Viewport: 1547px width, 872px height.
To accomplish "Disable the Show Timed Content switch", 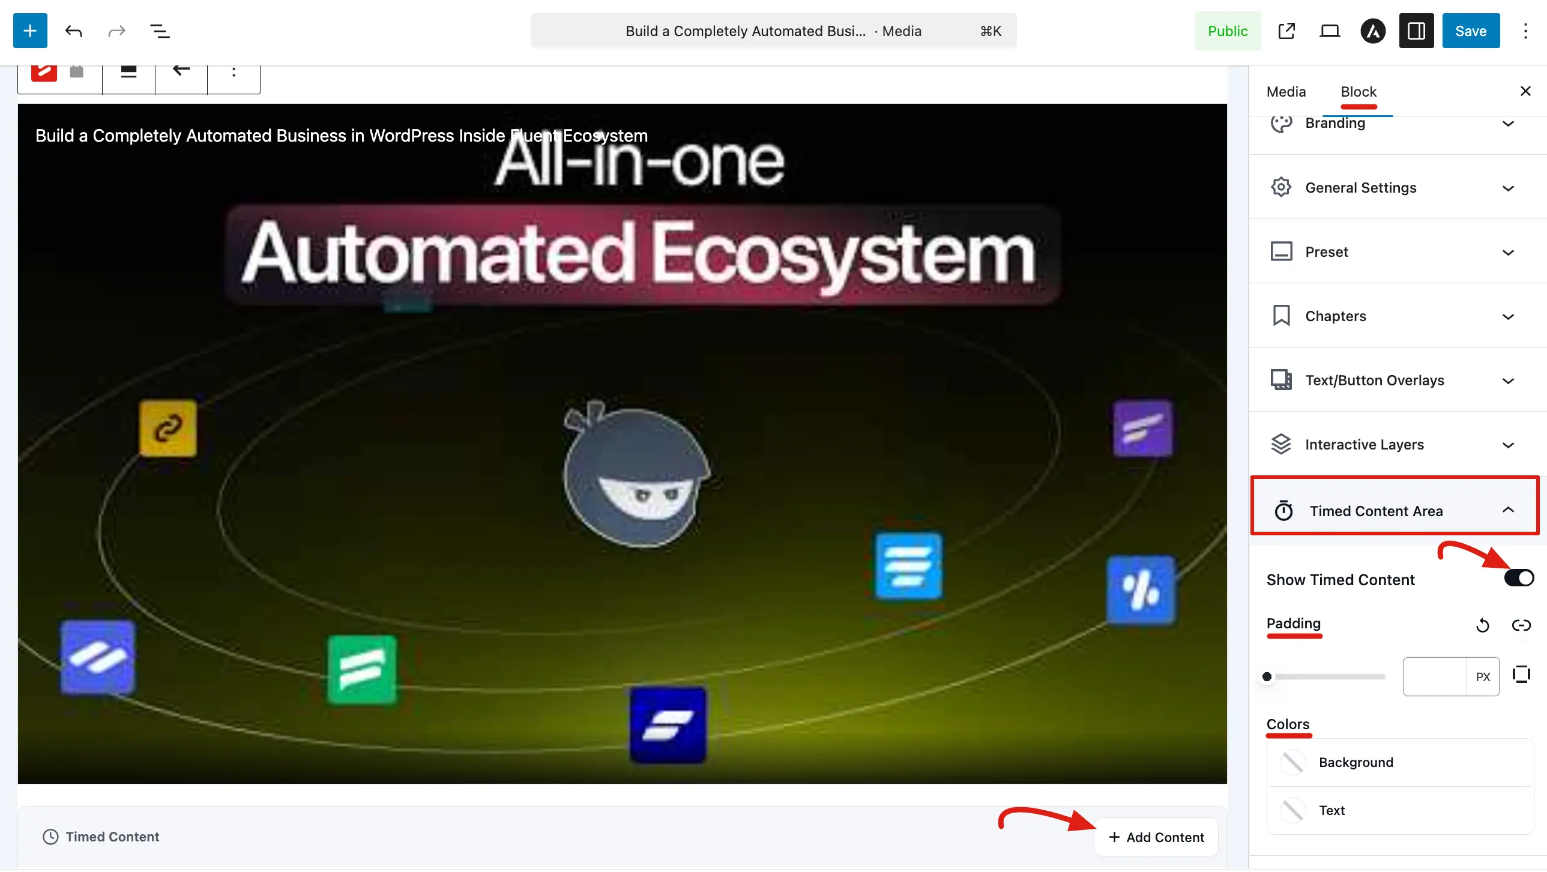I will point(1519,579).
